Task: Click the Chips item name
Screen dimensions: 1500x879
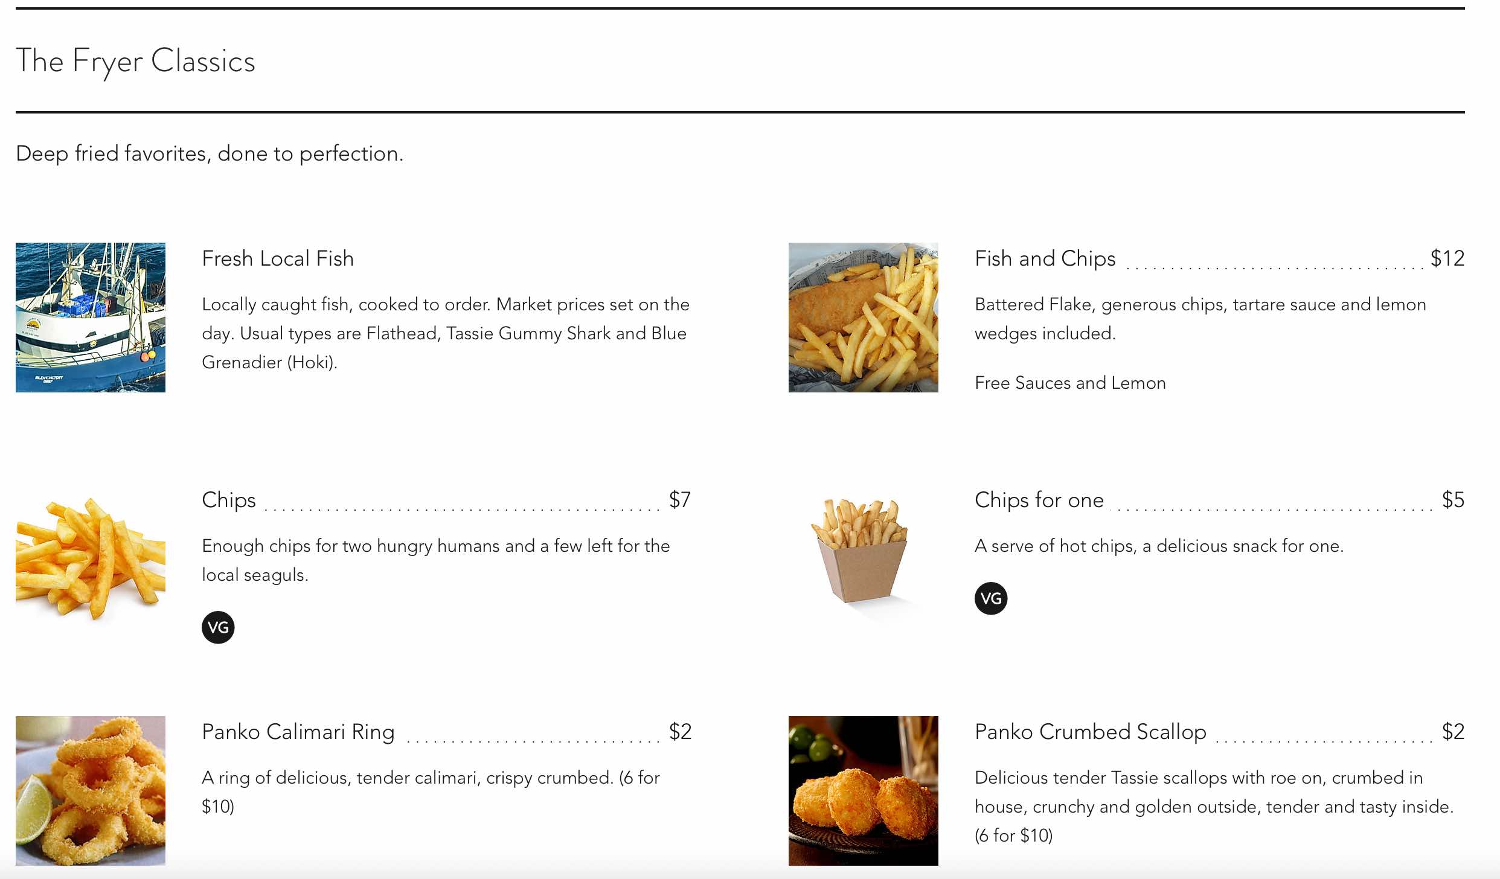Action: coord(229,500)
